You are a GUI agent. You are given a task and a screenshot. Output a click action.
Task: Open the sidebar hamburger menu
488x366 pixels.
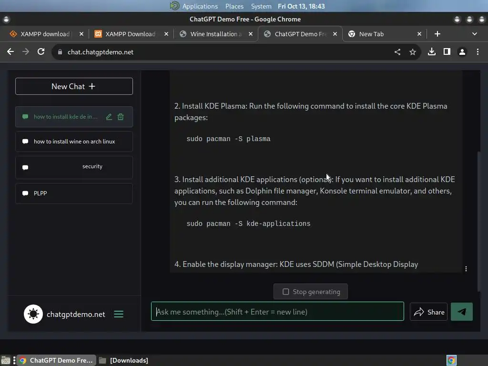click(x=119, y=314)
